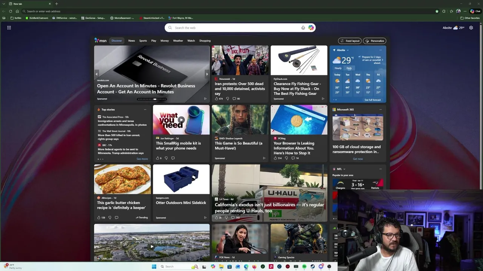Switch weather card to Hourly view
The height and width of the screenshot is (271, 483).
(x=338, y=68)
